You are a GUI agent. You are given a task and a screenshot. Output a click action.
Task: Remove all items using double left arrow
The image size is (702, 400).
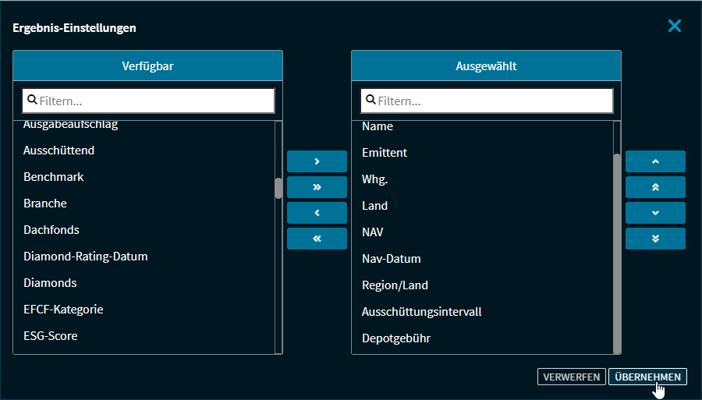(x=317, y=239)
